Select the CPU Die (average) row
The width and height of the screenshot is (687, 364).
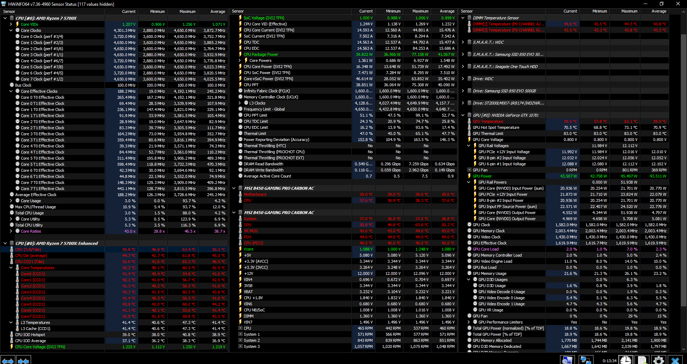click(114, 256)
